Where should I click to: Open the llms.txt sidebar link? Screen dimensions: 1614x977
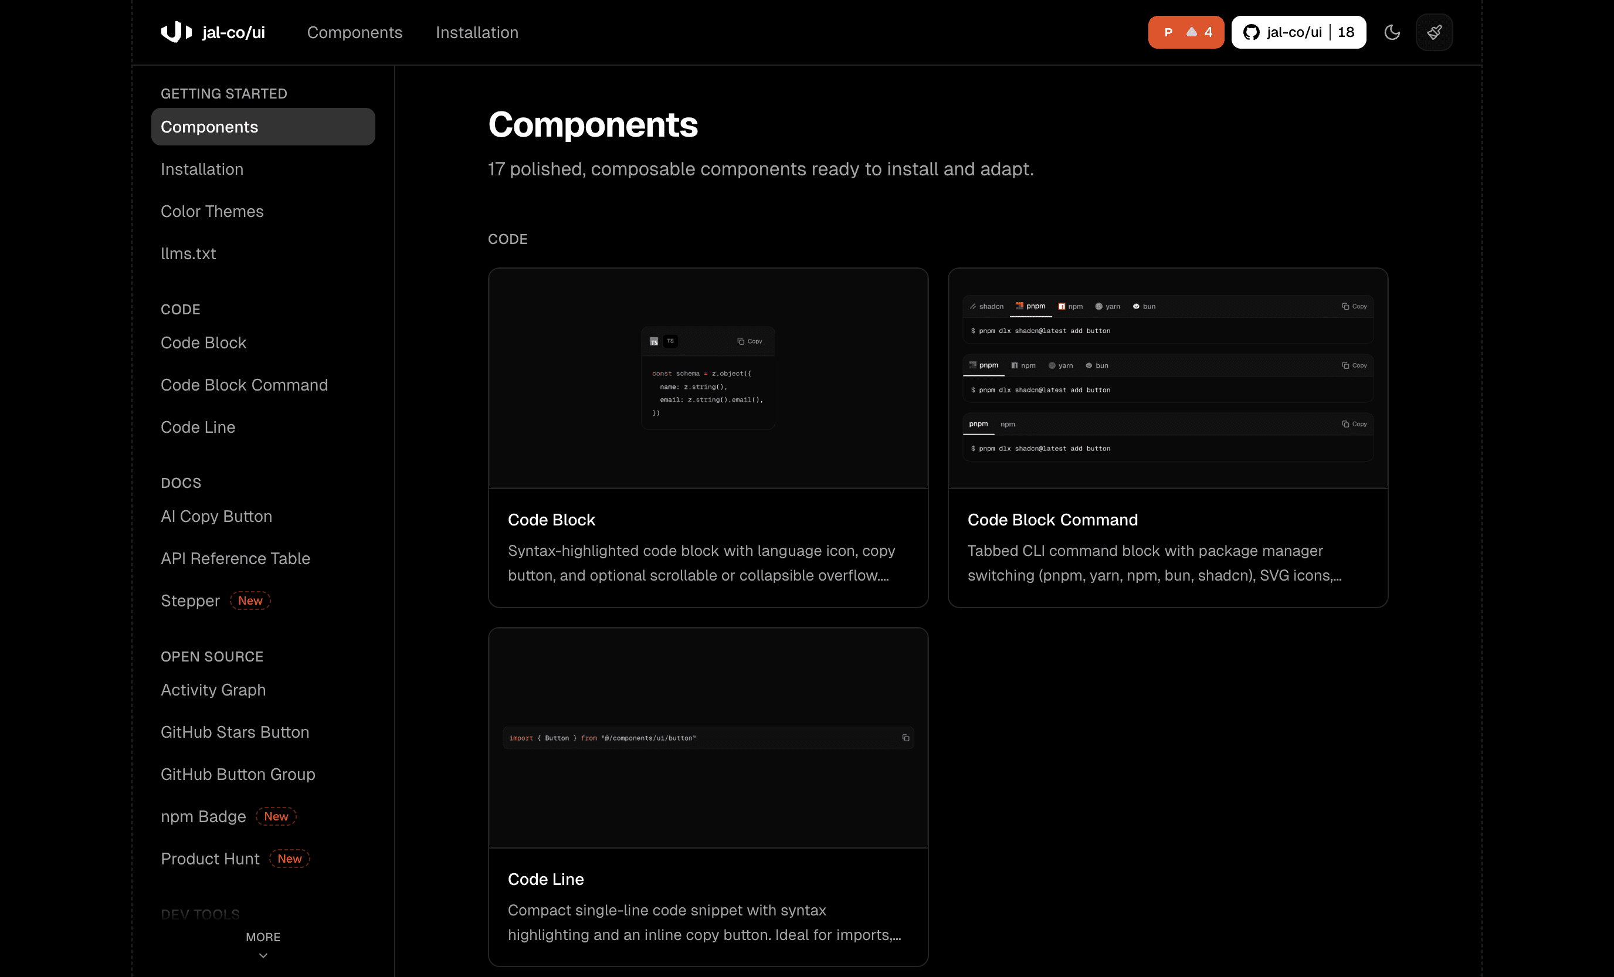pyautogui.click(x=188, y=253)
